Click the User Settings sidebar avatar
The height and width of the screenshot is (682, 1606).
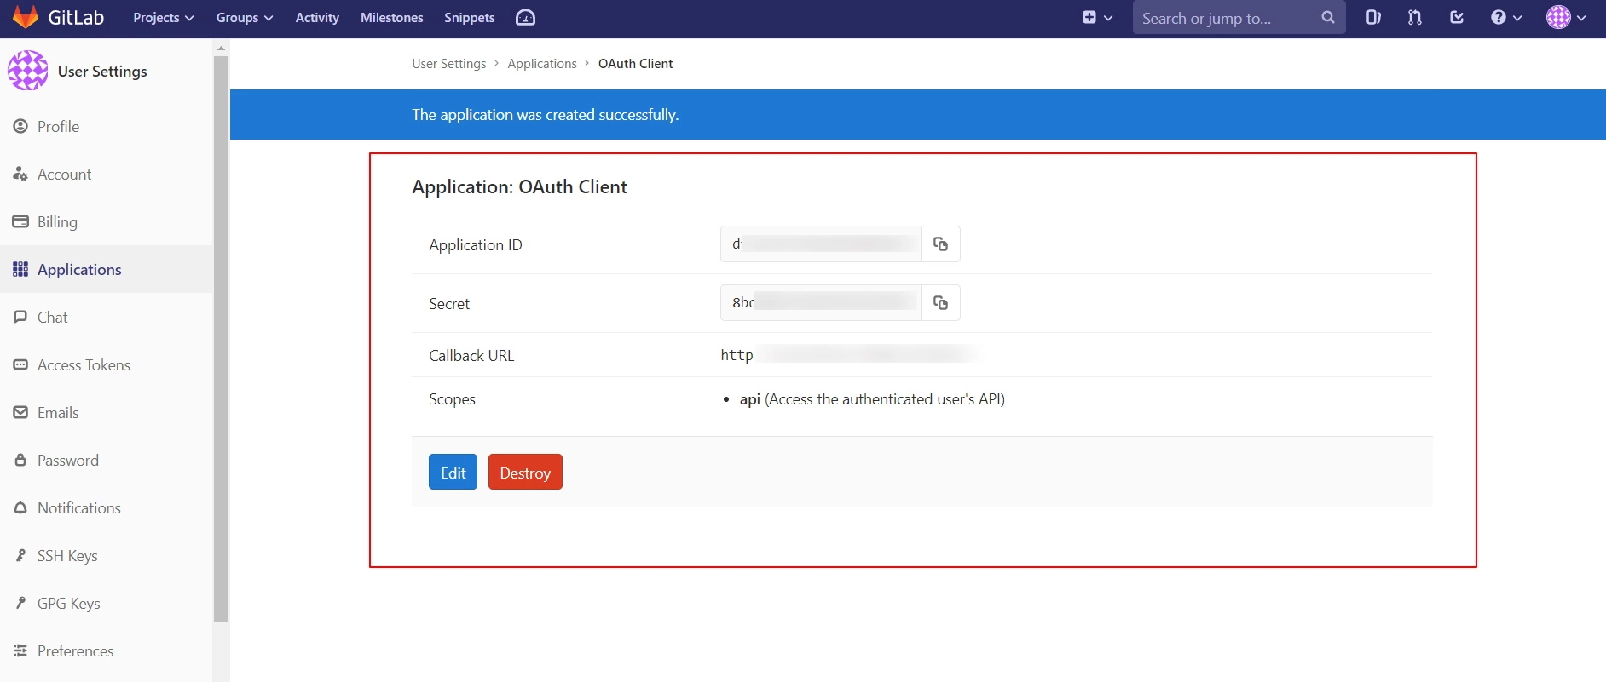[x=28, y=71]
